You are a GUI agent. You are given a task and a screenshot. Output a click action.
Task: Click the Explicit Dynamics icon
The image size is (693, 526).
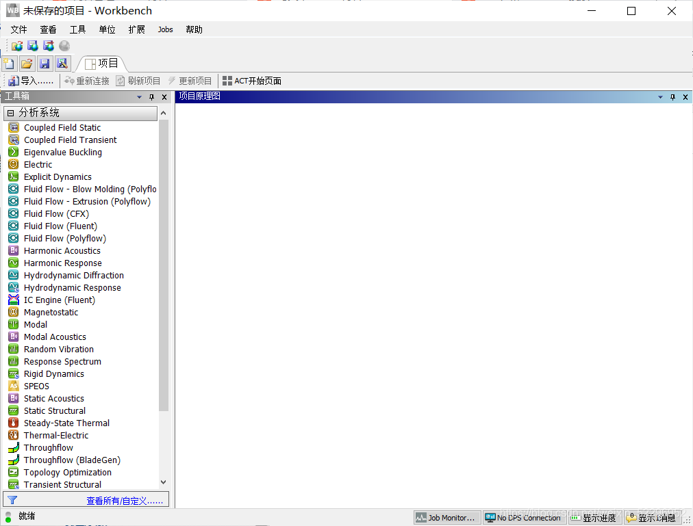tap(14, 176)
